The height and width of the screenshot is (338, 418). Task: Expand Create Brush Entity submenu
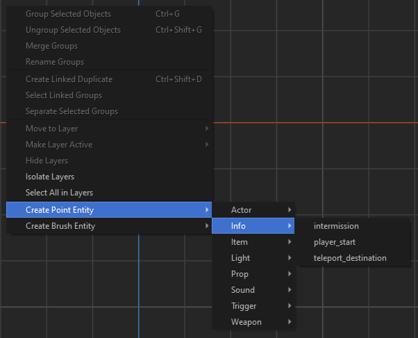pyautogui.click(x=60, y=226)
